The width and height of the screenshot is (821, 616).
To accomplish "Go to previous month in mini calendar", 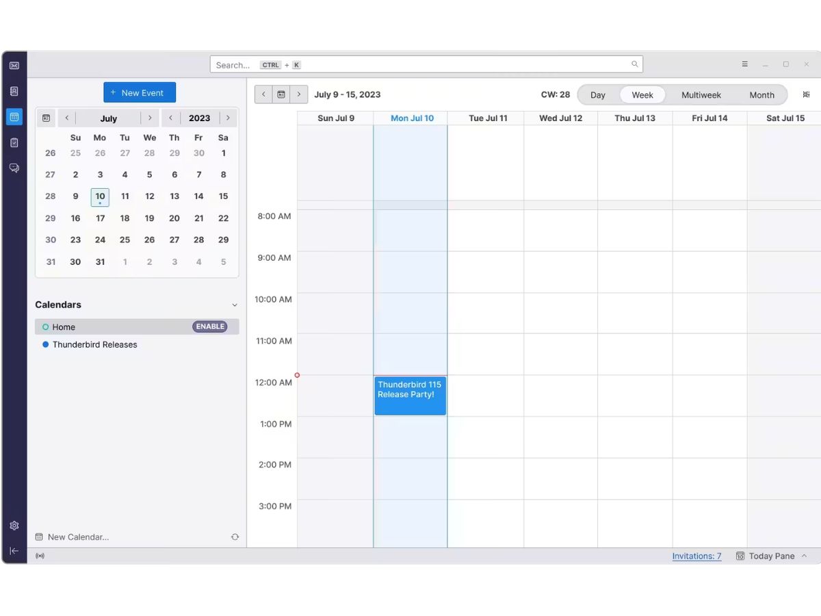I will 66,118.
